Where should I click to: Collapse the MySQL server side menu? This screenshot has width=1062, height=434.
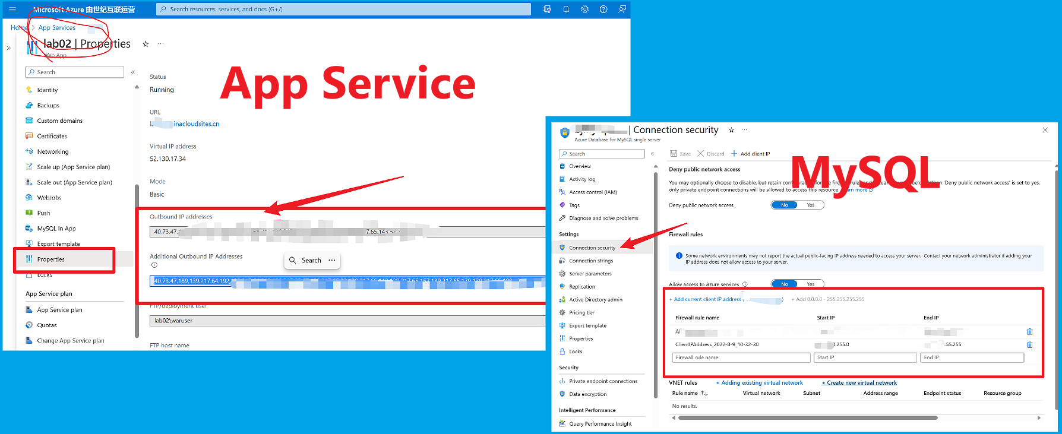pyautogui.click(x=652, y=154)
